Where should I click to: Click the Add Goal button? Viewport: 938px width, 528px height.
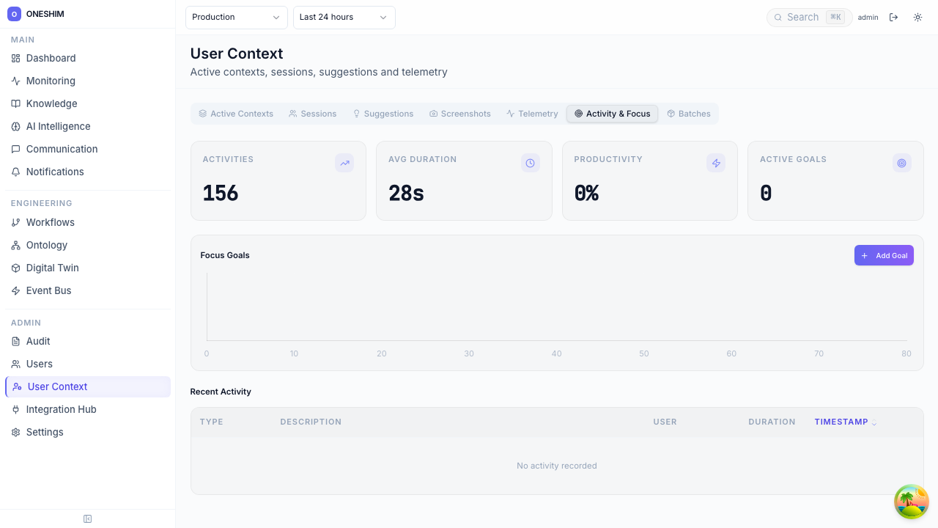coord(884,255)
